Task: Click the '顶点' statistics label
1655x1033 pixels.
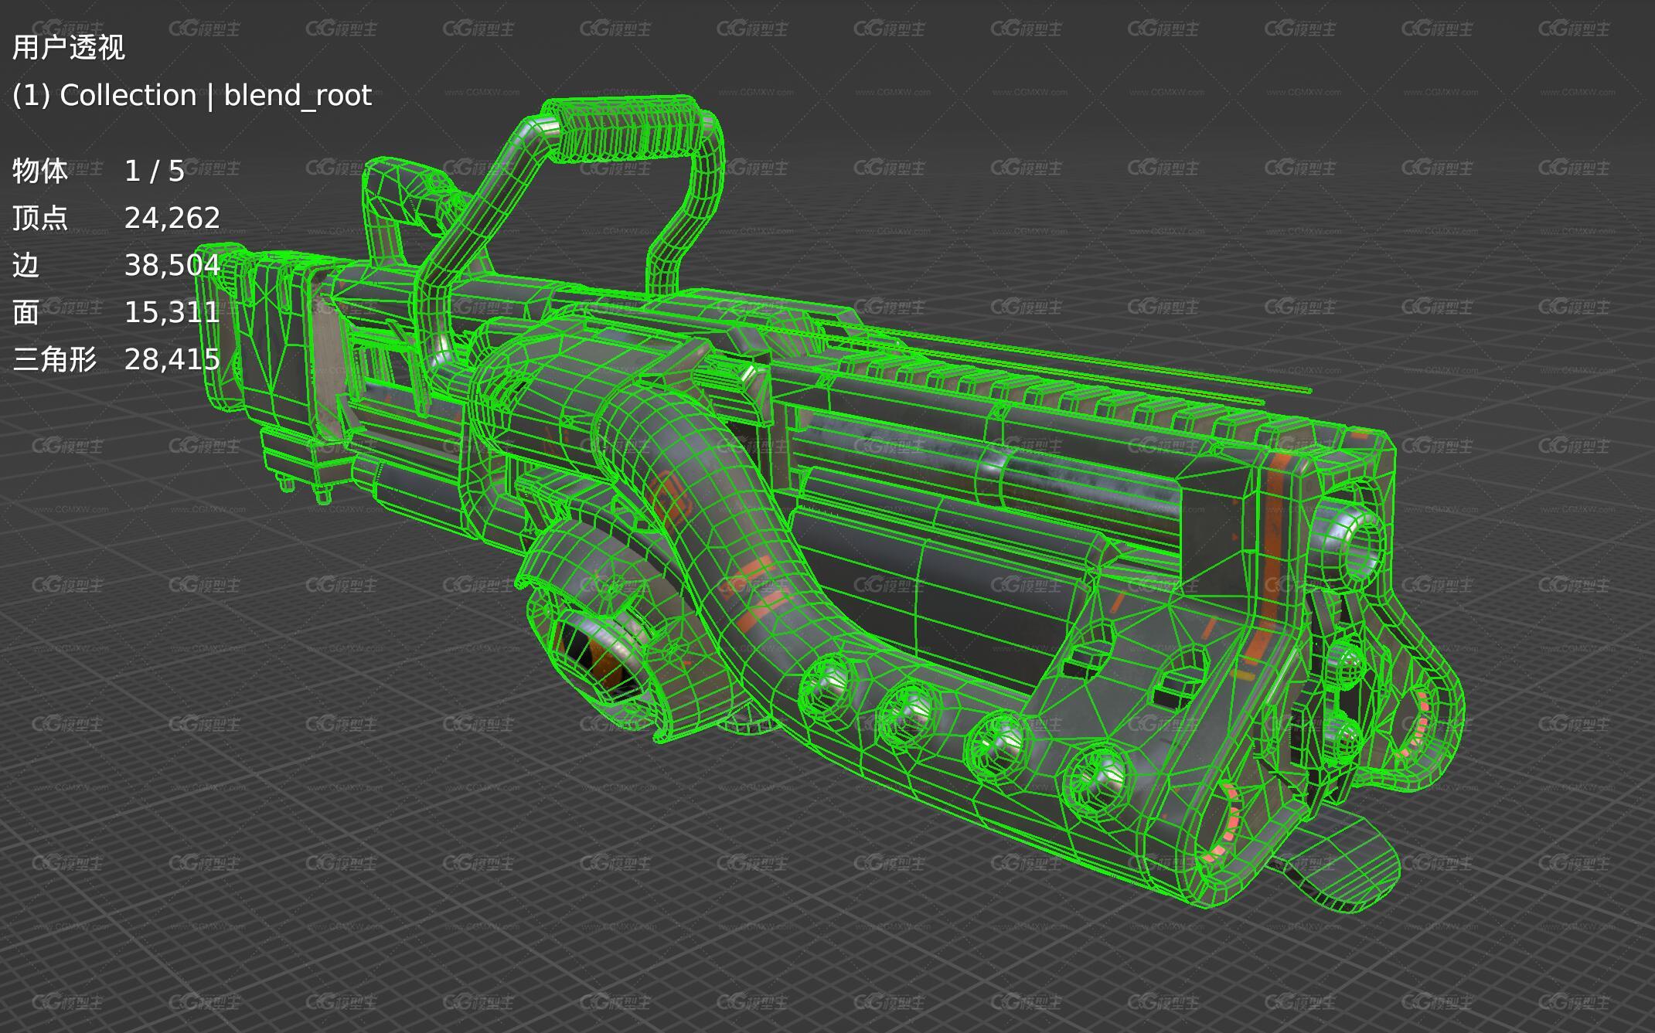Action: click(x=40, y=218)
